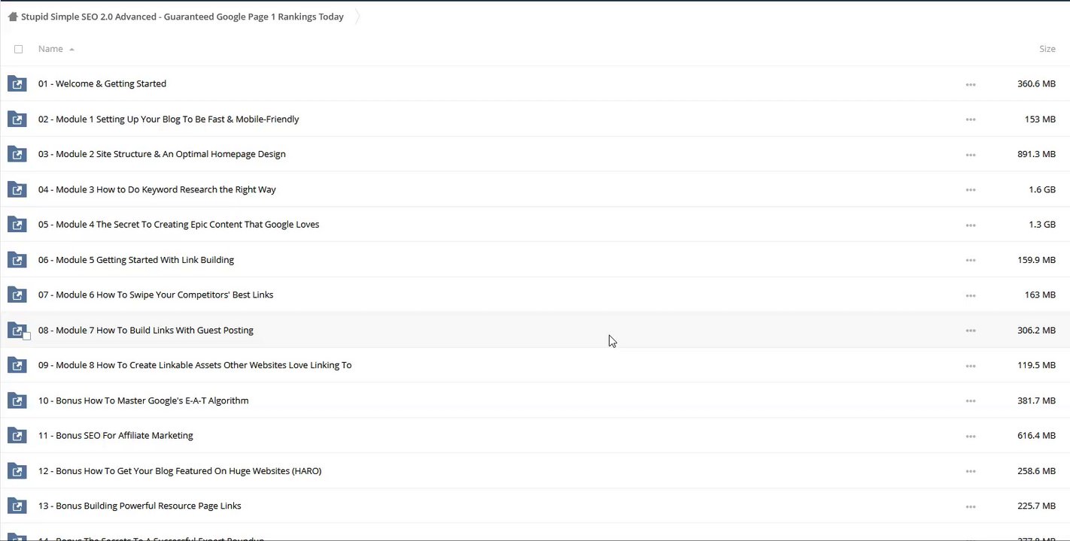Image resolution: width=1070 pixels, height=541 pixels.
Task: Open more options for 11 - Bonus SEO For Affiliate Marketing
Action: pyautogui.click(x=970, y=436)
